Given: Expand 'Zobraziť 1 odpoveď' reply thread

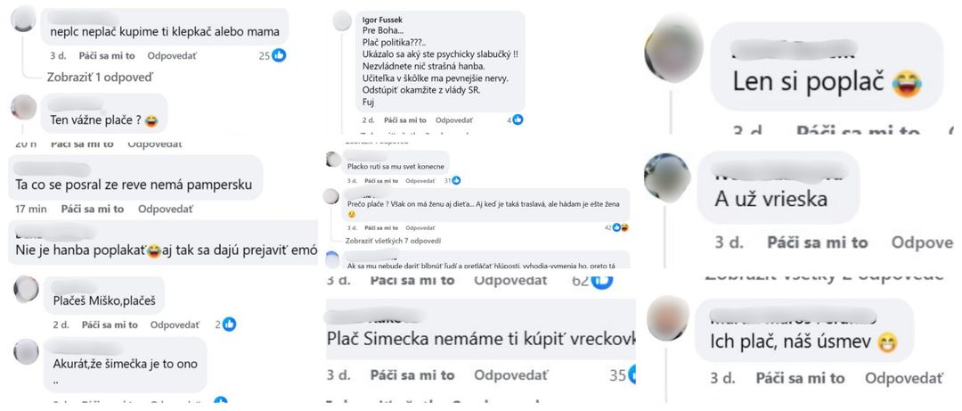Looking at the screenshot, I should (100, 78).
